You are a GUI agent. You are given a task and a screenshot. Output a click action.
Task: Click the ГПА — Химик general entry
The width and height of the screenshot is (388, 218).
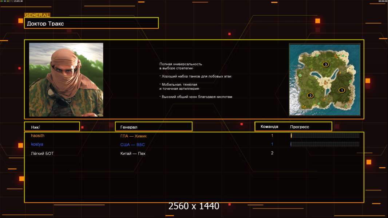click(134, 136)
